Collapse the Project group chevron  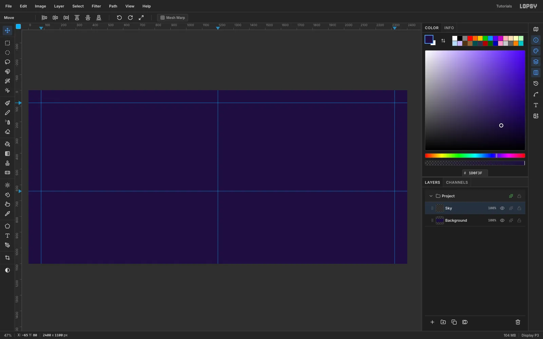(x=431, y=196)
